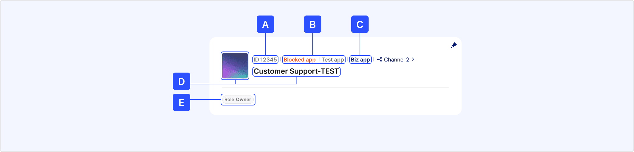
Task: Click the horizontal divider below the app title
Action: 335,88
